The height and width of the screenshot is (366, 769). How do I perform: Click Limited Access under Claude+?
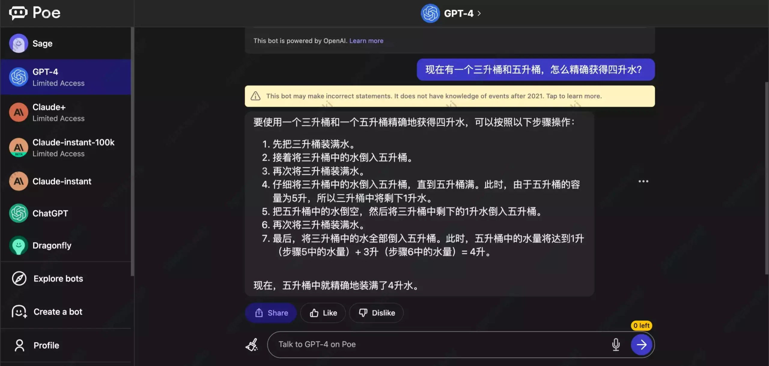coord(59,118)
